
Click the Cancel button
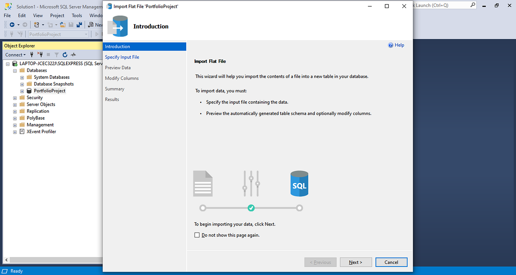(391, 262)
